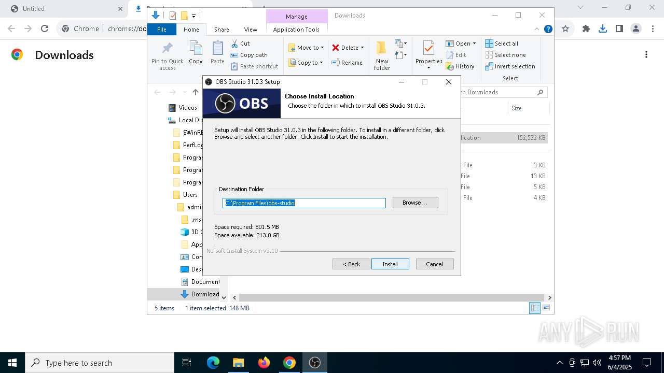Click the Paste icon in Explorer ribbon
The height and width of the screenshot is (373, 664).
[x=217, y=52]
